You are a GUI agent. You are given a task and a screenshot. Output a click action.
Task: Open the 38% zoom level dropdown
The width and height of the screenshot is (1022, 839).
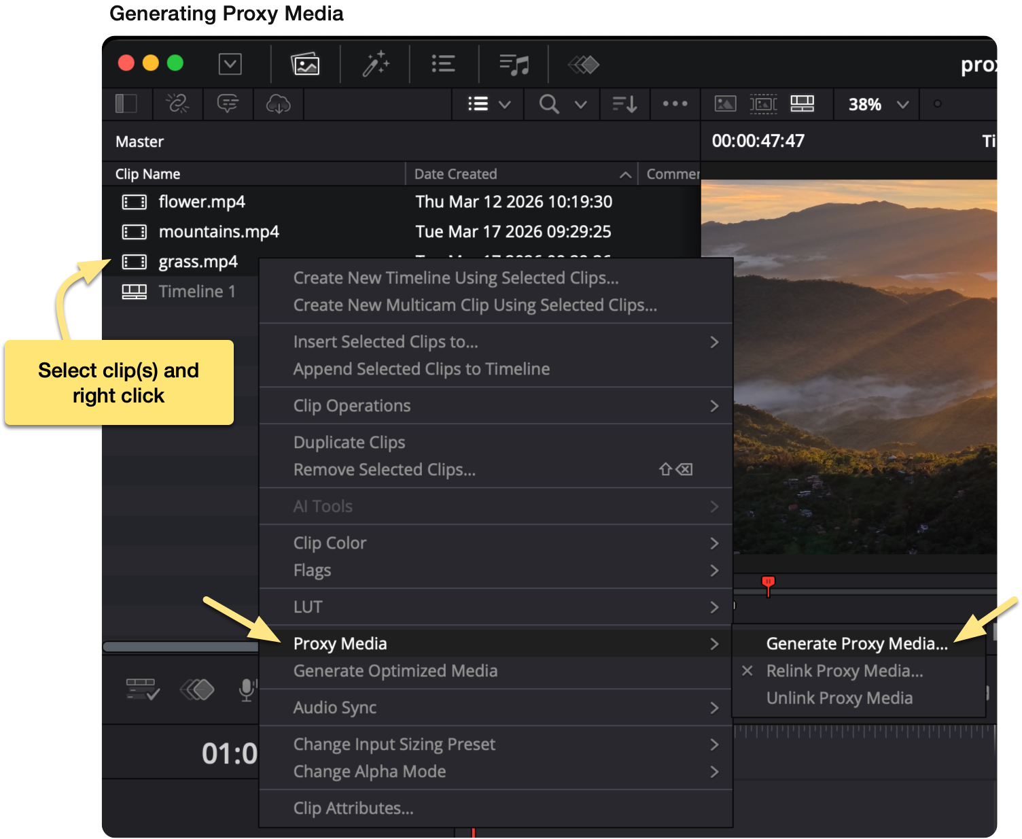876,104
